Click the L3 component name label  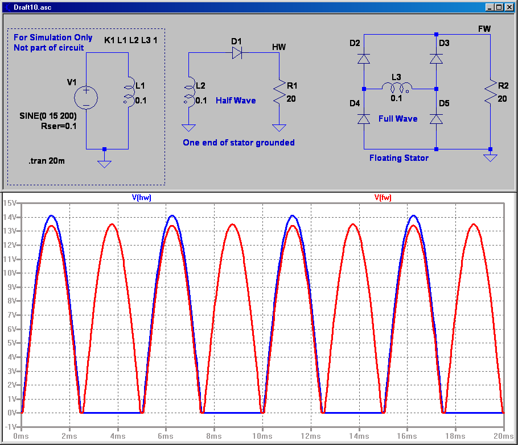pyautogui.click(x=396, y=77)
